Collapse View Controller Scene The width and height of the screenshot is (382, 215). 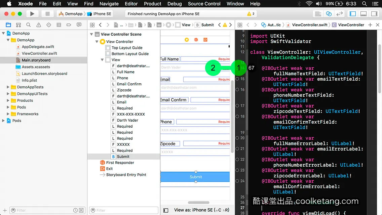[91, 34]
